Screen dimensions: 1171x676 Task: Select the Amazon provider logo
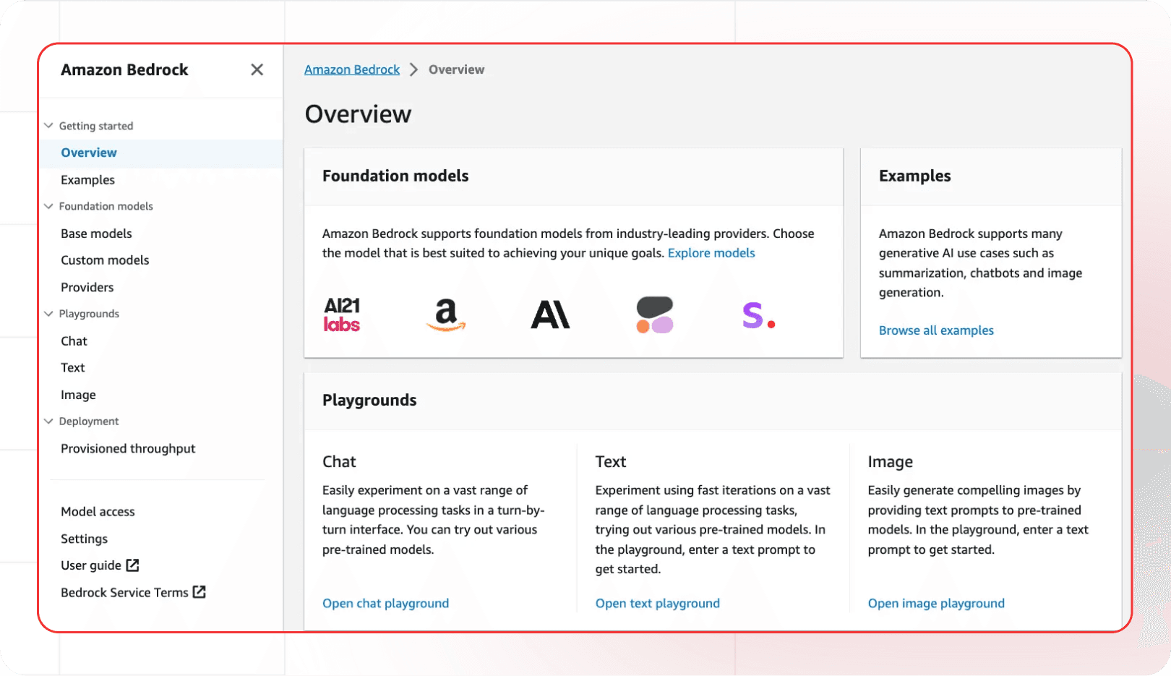(x=446, y=315)
